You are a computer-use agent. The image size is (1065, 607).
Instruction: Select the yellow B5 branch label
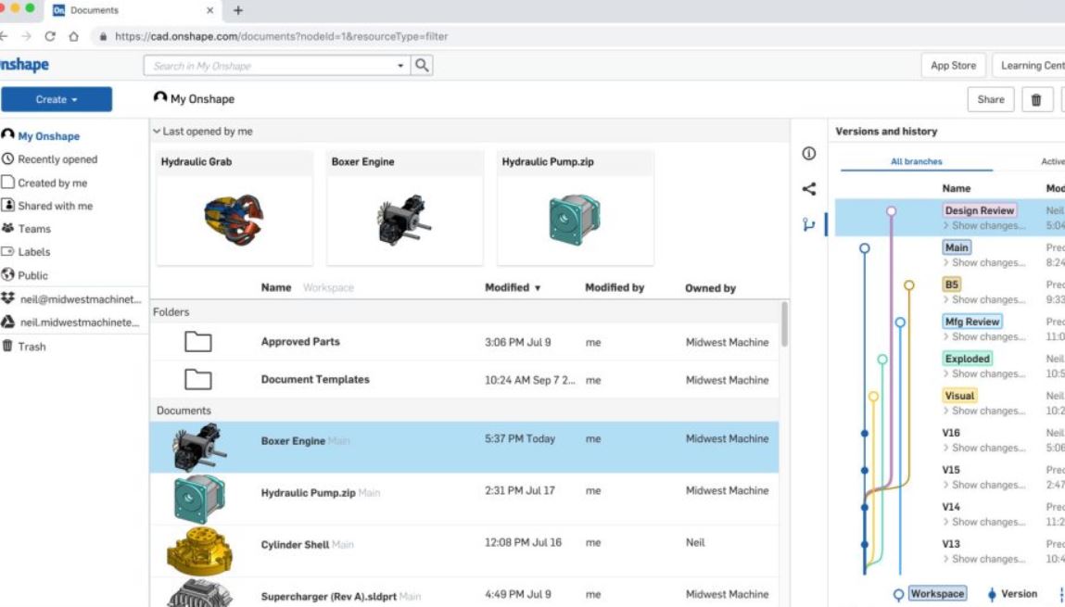pyautogui.click(x=952, y=285)
